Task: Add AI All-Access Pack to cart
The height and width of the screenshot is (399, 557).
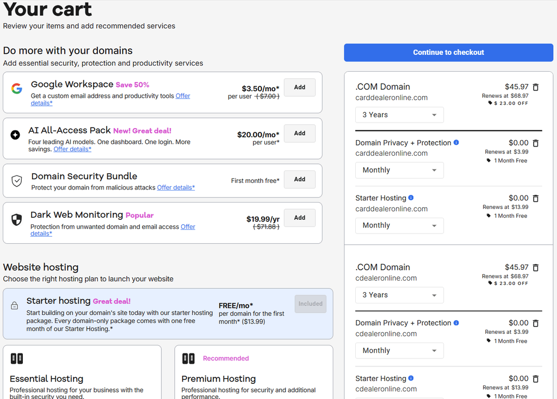Action: (300, 134)
